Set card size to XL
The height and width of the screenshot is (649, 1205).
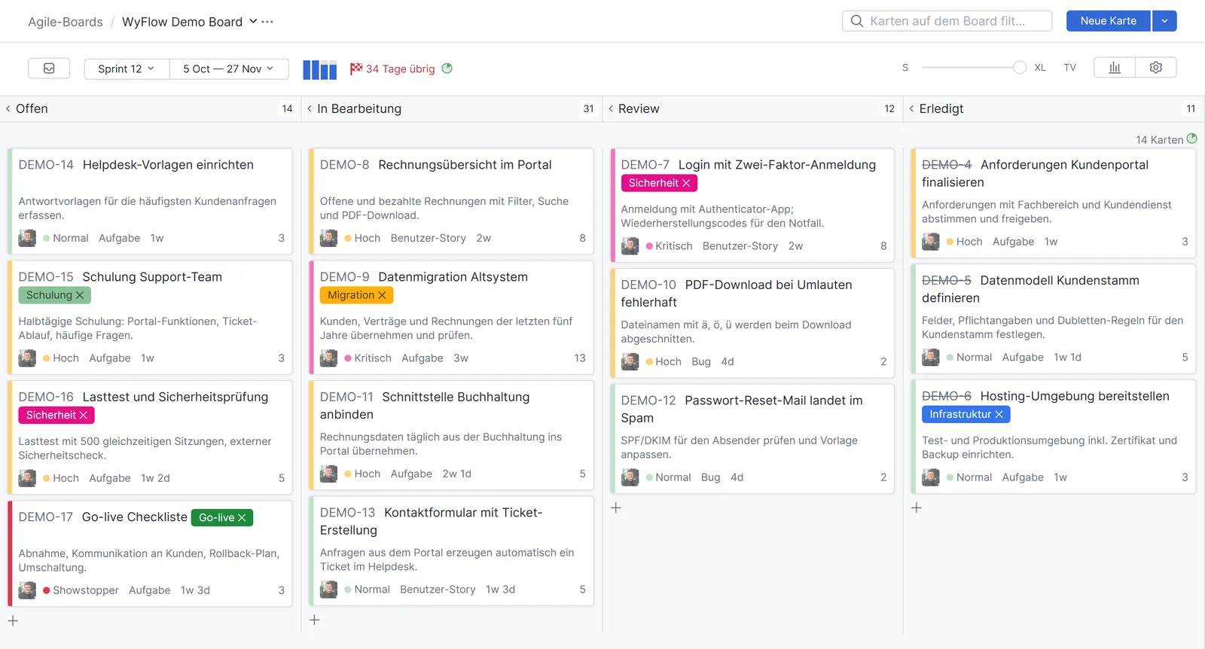coord(1040,68)
